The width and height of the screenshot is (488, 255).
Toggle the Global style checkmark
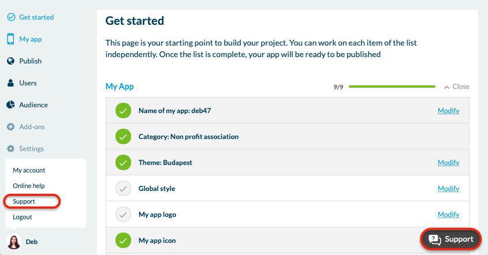click(123, 189)
